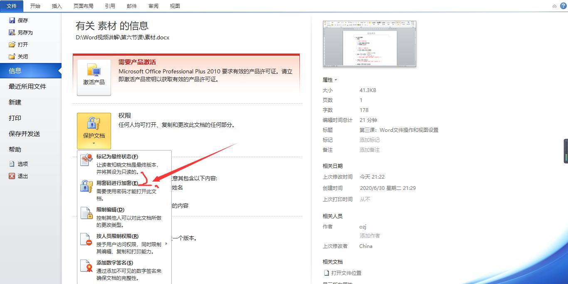Click the document preview thumbnail

[x=369, y=43]
